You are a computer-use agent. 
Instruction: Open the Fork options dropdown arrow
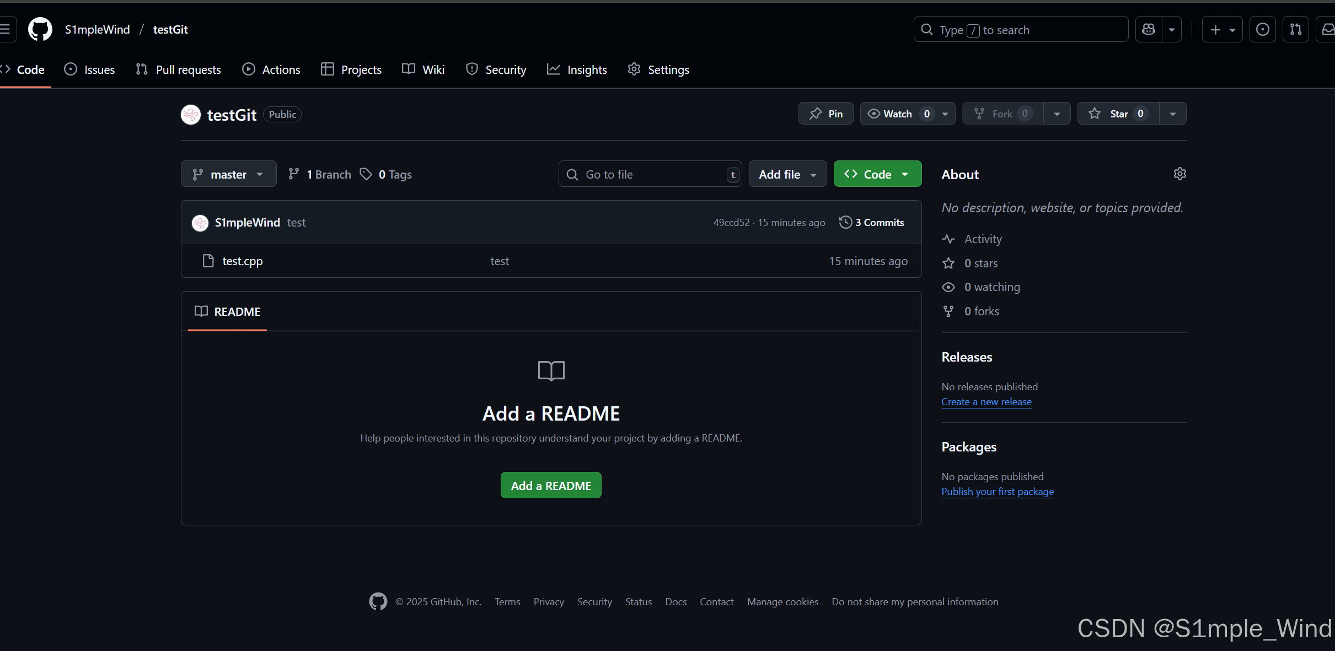coord(1057,114)
